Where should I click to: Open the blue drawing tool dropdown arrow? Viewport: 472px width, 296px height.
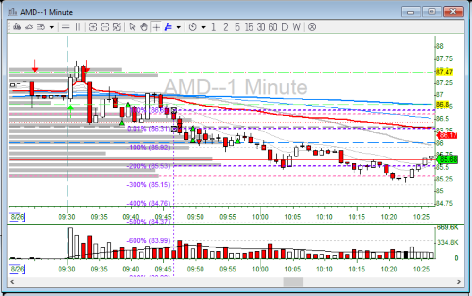coord(178,27)
